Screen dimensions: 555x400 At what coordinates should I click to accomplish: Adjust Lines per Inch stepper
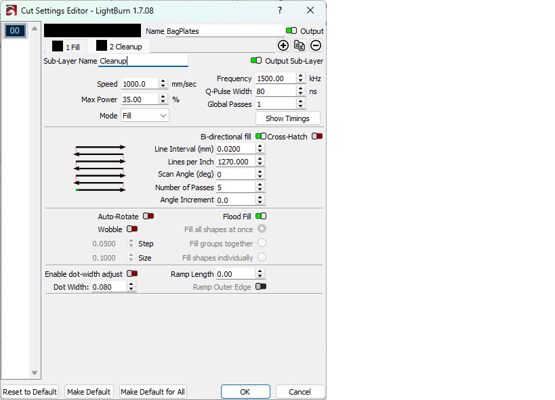260,161
